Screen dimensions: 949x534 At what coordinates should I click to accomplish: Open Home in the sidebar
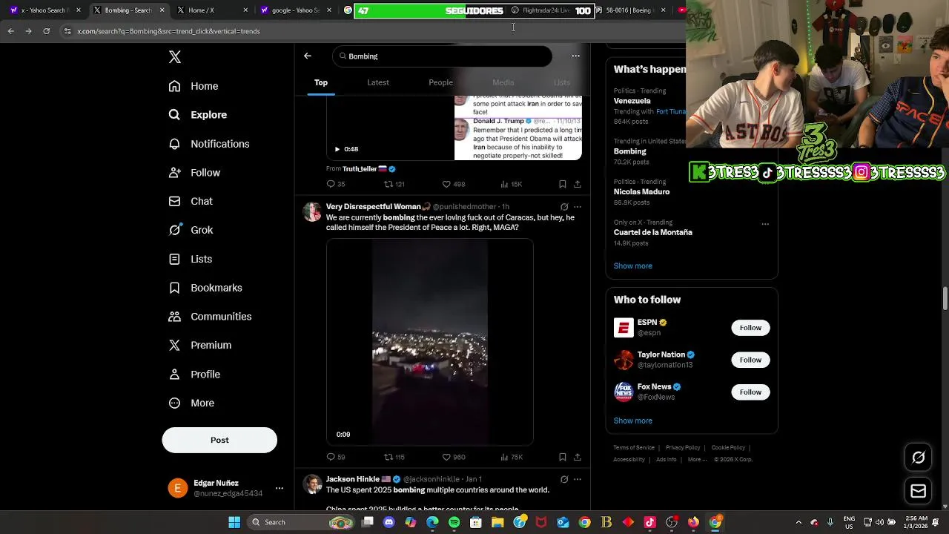tap(194, 86)
